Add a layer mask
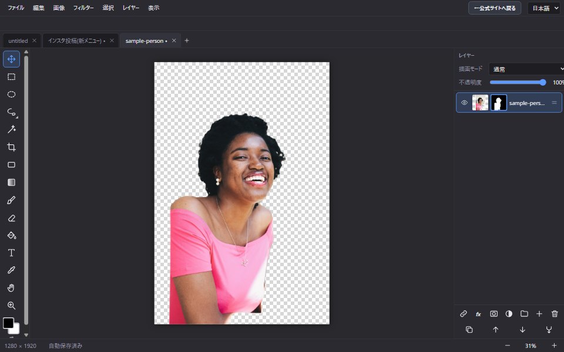 [x=494, y=314]
